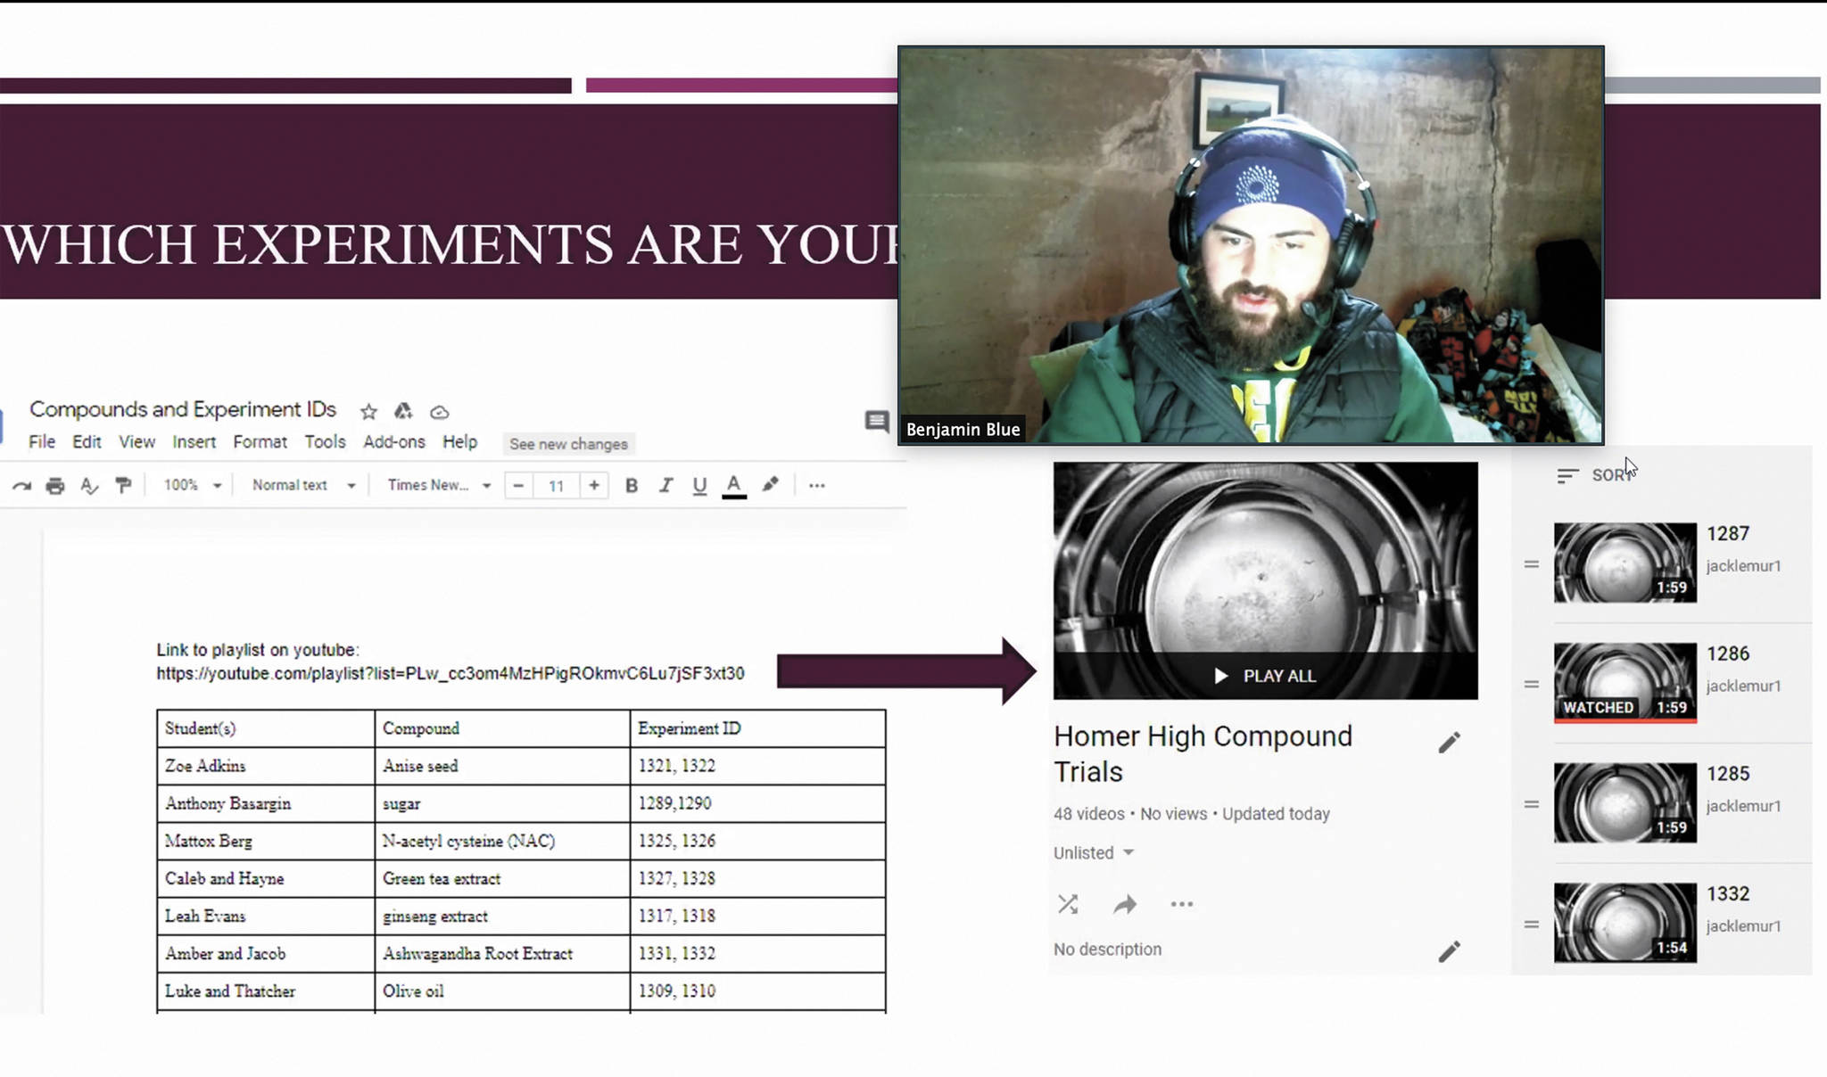Toggle underline formatting
The height and width of the screenshot is (1077, 1827).
coord(699,486)
